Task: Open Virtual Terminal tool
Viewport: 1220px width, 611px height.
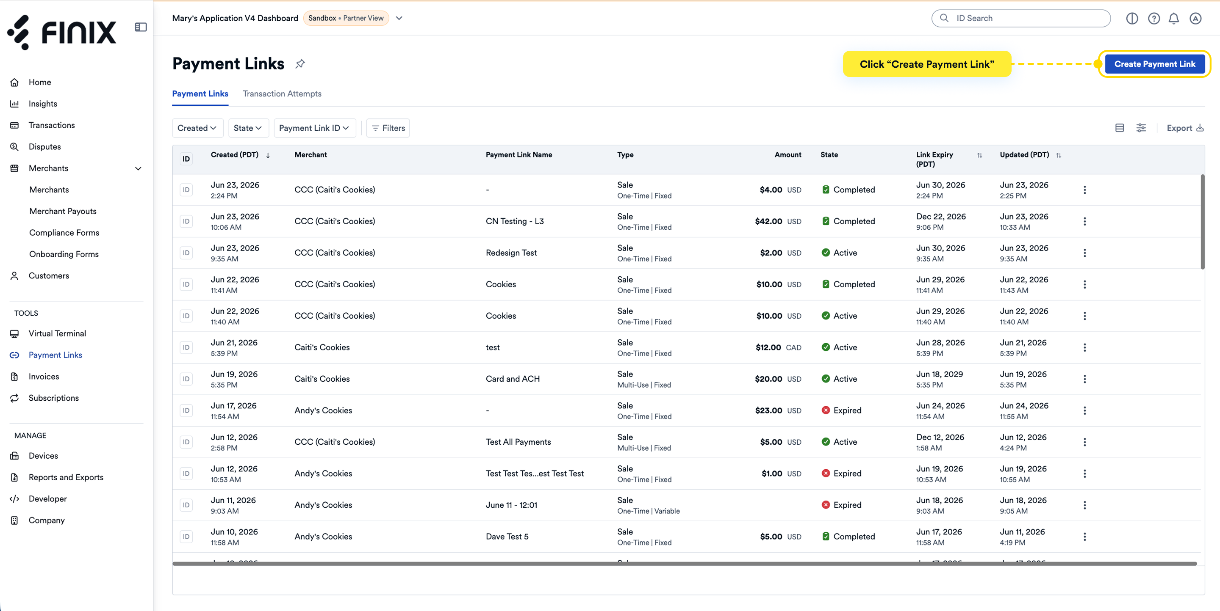Action: coord(57,334)
